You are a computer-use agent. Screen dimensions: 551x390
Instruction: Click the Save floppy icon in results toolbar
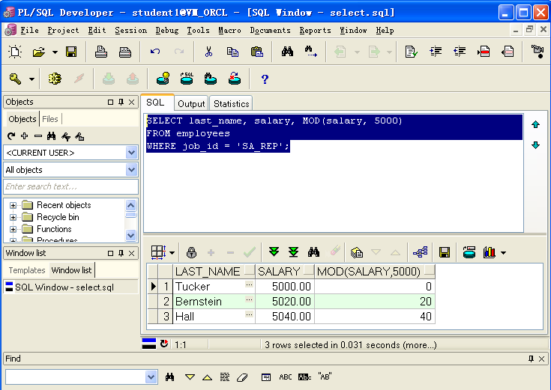tap(445, 252)
